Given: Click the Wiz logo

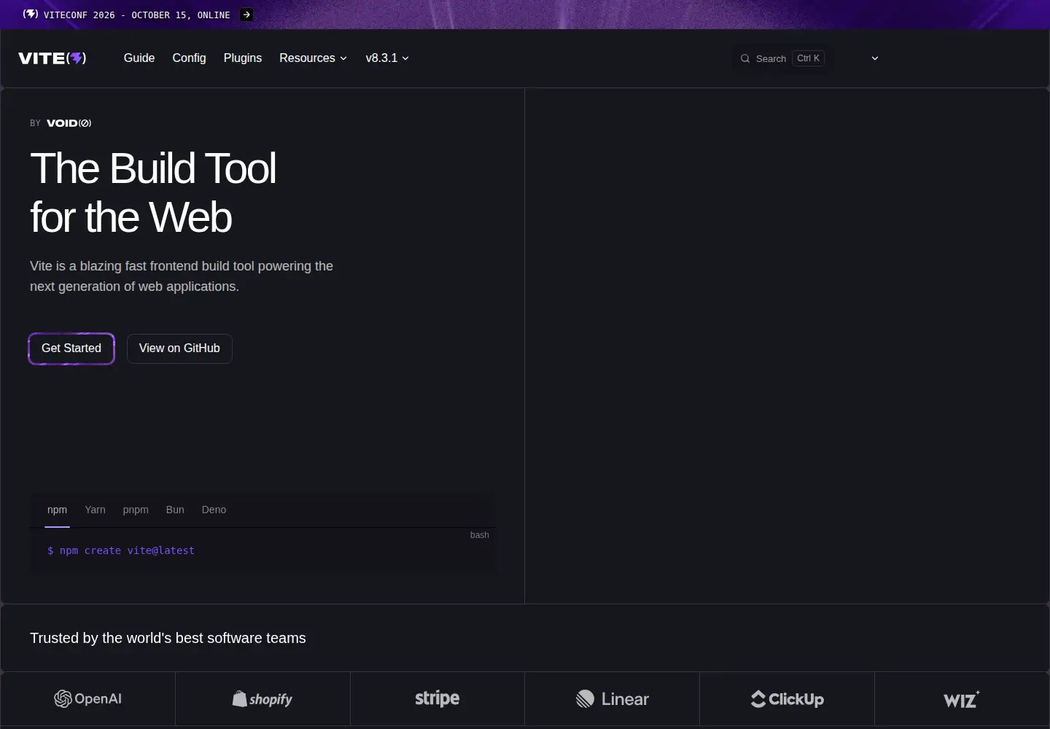Looking at the screenshot, I should [x=962, y=700].
